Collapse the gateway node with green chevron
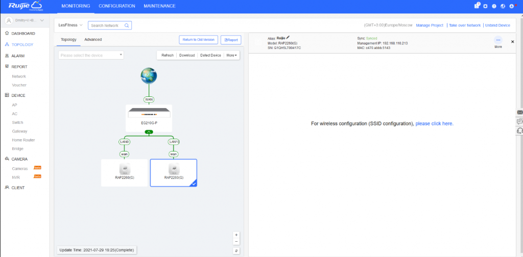 pyautogui.click(x=149, y=132)
